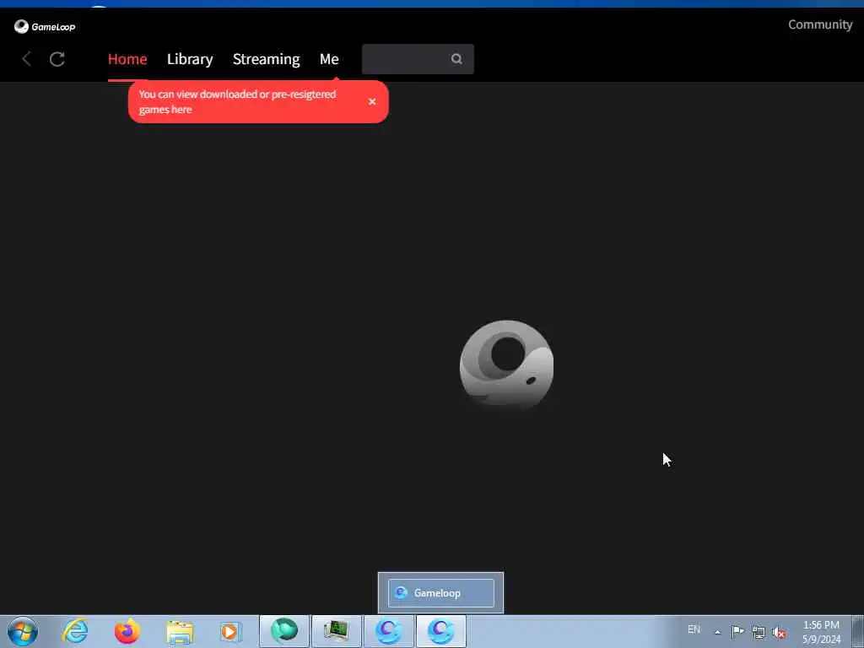This screenshot has height=648, width=864.
Task: Switch to the Home tab
Action: 127,59
